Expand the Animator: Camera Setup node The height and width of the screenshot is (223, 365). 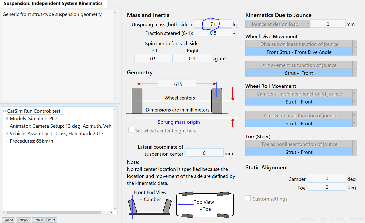(7, 126)
